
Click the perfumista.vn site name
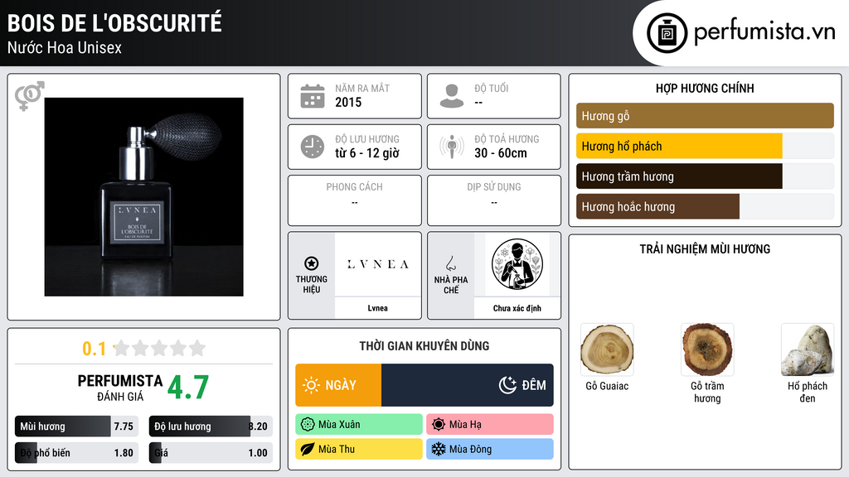pyautogui.click(x=765, y=32)
